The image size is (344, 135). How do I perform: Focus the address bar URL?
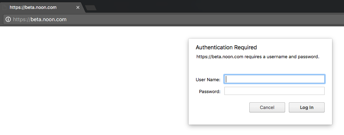pyautogui.click(x=40, y=19)
